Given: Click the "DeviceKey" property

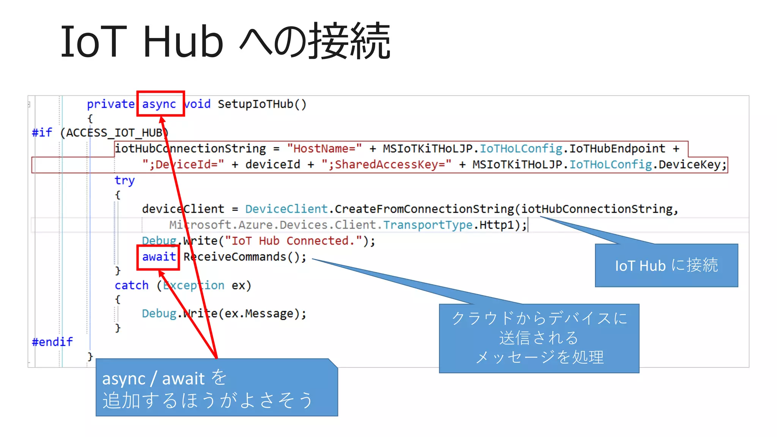Looking at the screenshot, I should [x=689, y=164].
